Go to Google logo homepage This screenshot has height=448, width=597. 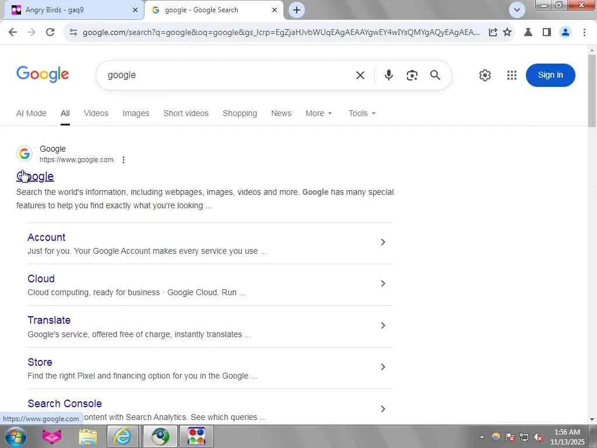point(43,74)
